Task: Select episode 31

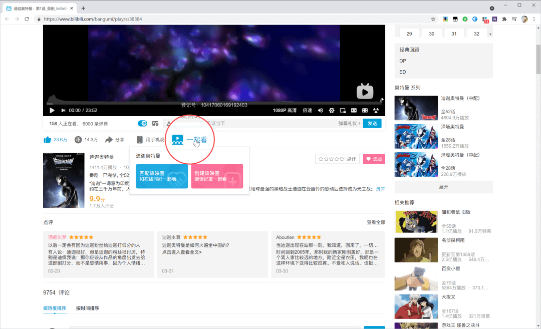Action: (x=454, y=34)
